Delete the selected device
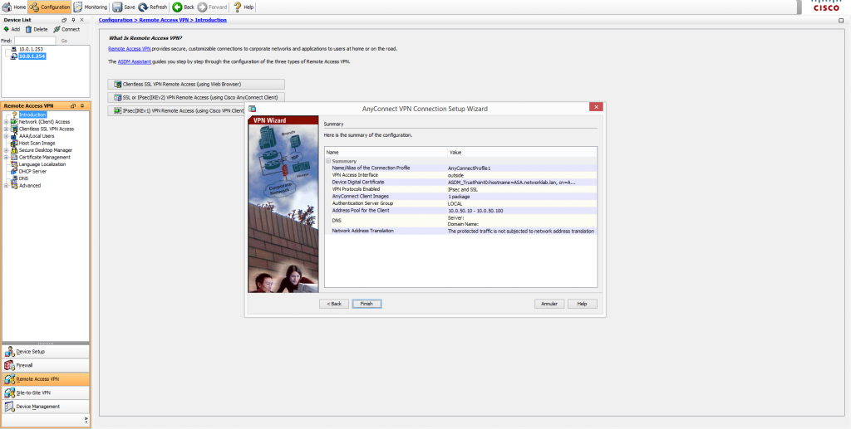The image size is (851, 429). (37, 29)
